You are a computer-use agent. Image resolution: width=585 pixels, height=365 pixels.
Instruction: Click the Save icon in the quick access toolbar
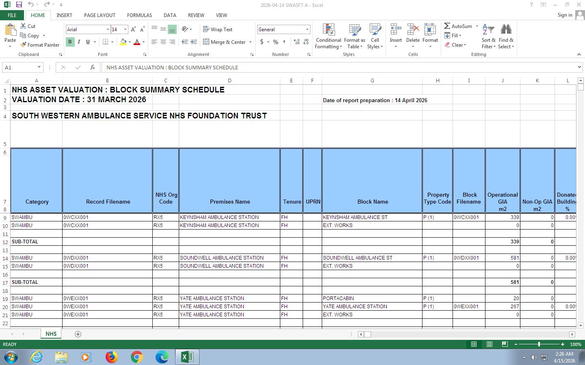pos(19,5)
